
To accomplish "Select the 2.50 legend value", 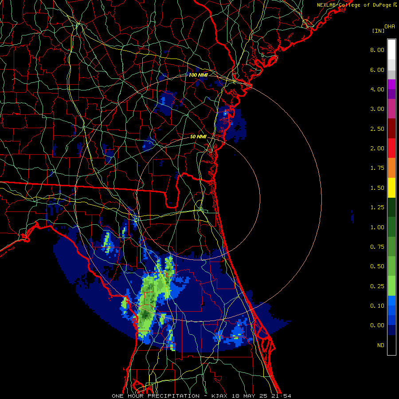I will click(x=377, y=129).
